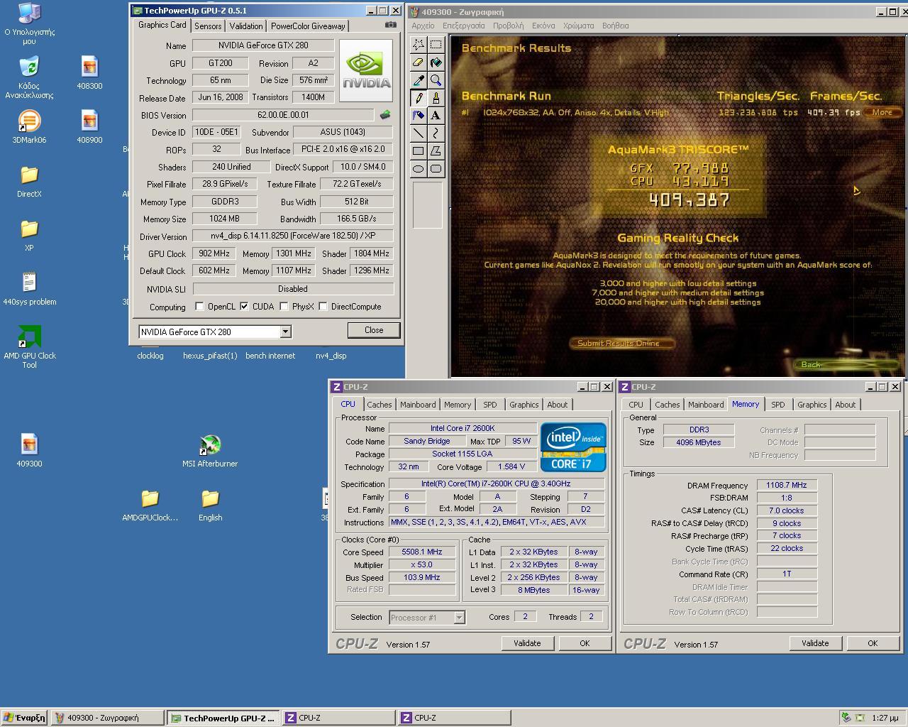
Task: Open the GPU selection dropdown in GPU-Z
Action: pos(285,332)
